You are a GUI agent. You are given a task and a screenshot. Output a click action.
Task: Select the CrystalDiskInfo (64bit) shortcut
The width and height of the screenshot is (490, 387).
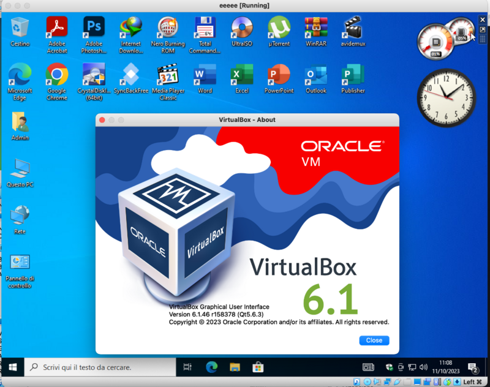[x=94, y=82]
